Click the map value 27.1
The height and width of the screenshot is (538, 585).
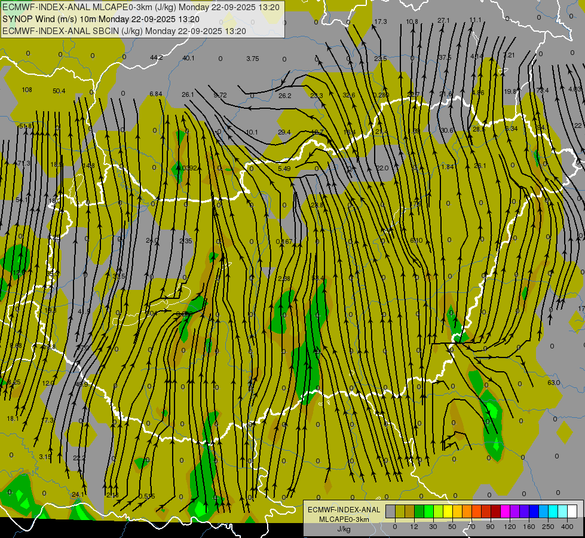[x=443, y=20]
